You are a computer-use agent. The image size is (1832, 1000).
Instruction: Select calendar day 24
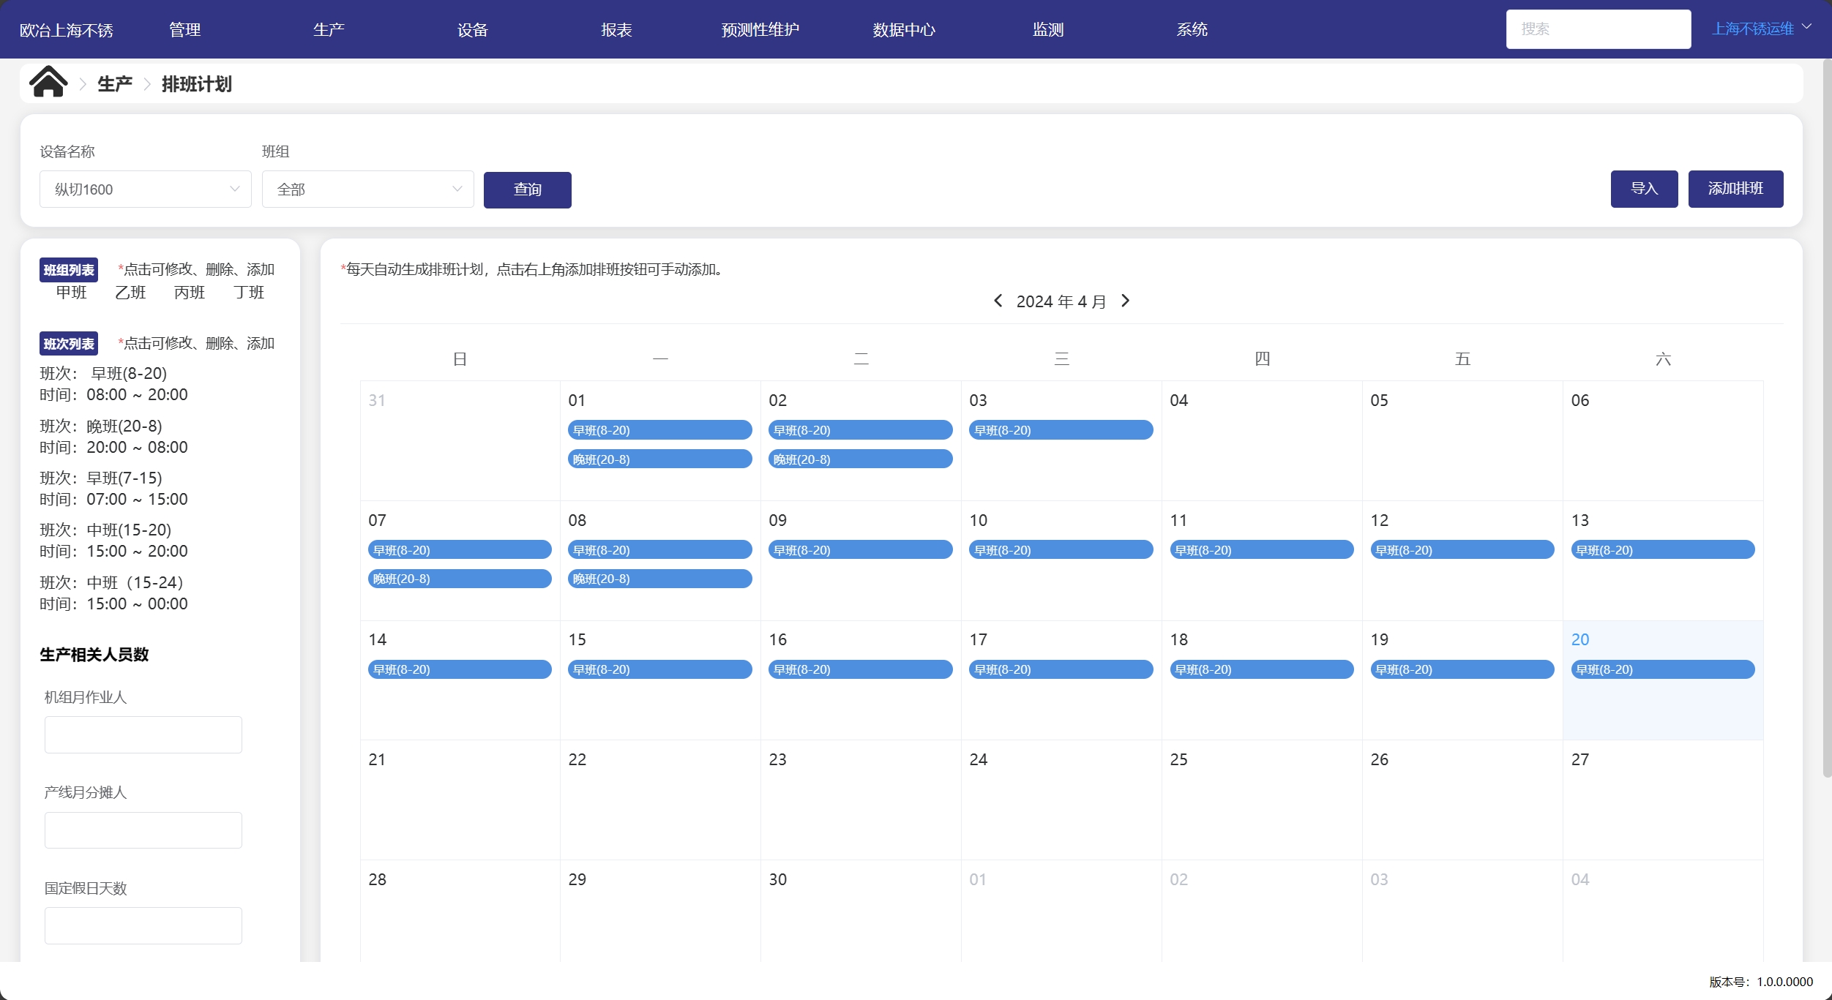tap(1061, 800)
